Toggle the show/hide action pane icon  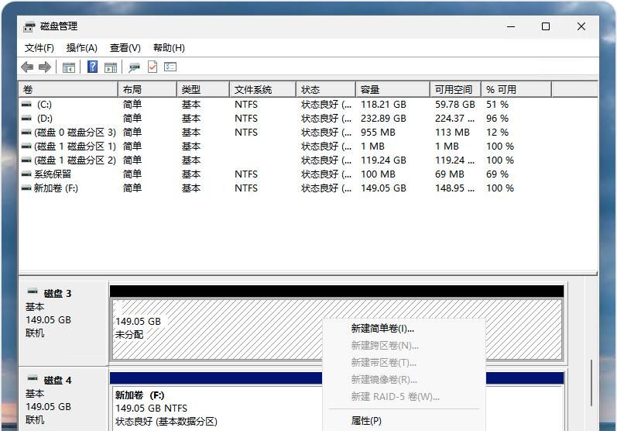[x=111, y=67]
